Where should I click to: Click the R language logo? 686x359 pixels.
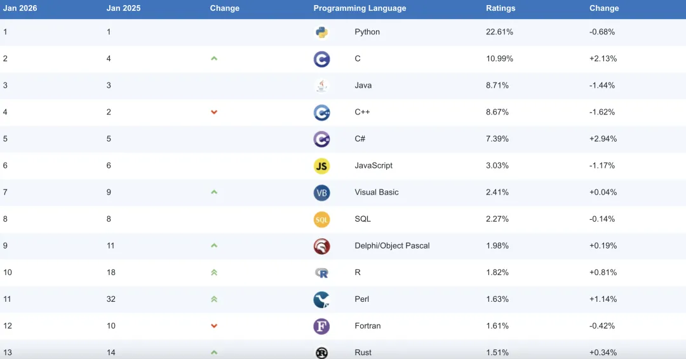tap(321, 273)
